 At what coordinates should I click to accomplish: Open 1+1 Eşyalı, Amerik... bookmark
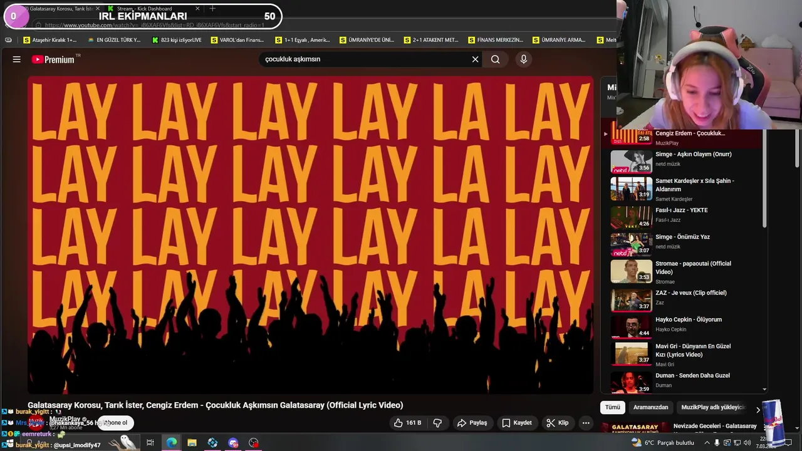pos(302,40)
